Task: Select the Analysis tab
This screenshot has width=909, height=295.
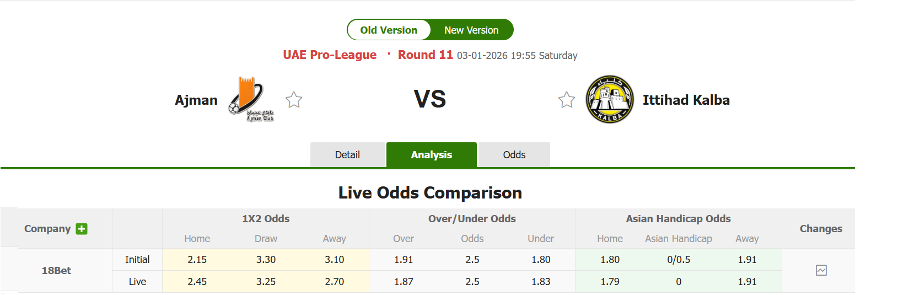Action: [431, 155]
